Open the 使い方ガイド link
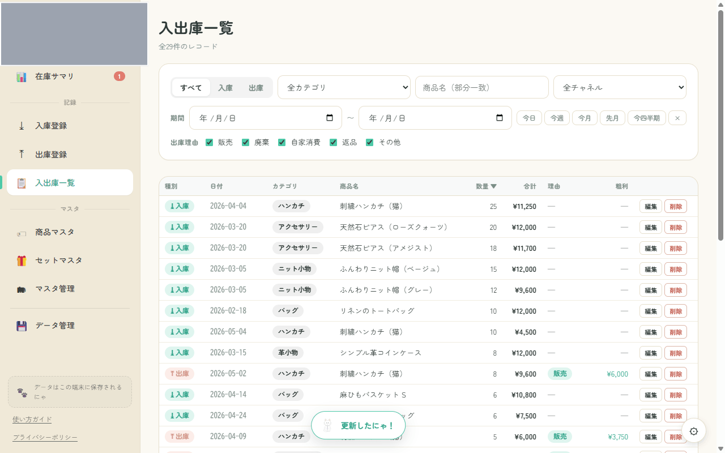The width and height of the screenshot is (725, 453). pos(32,420)
